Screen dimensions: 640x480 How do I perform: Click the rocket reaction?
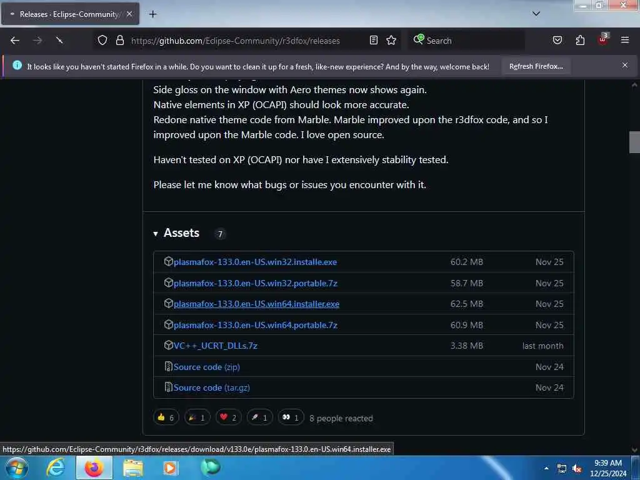pos(259,417)
